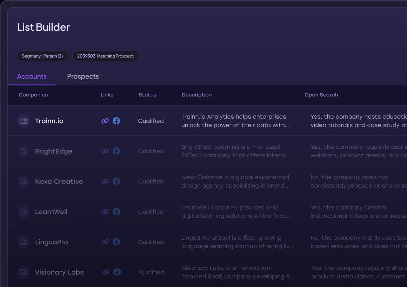407x287 pixels.
Task: Click the List Builder heading
Action: (43, 27)
